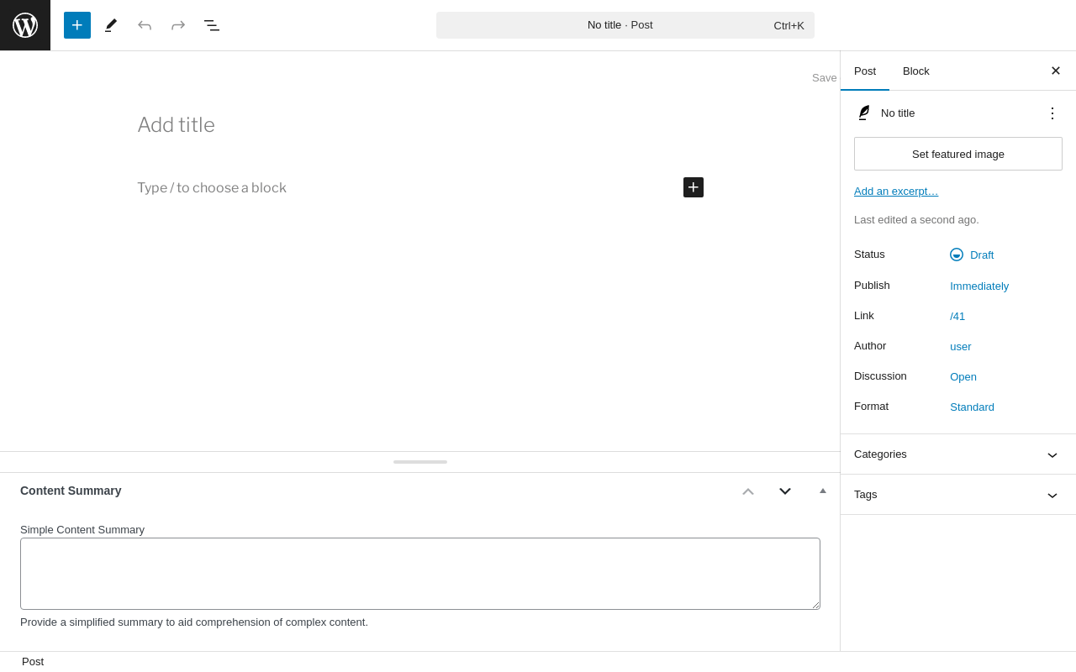
Task: Click Set featured image button
Action: coord(958,154)
